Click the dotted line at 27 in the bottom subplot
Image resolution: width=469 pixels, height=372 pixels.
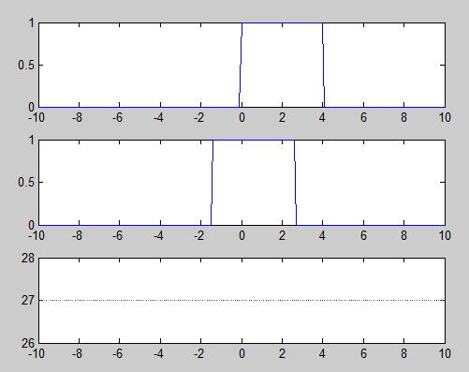[242, 300]
